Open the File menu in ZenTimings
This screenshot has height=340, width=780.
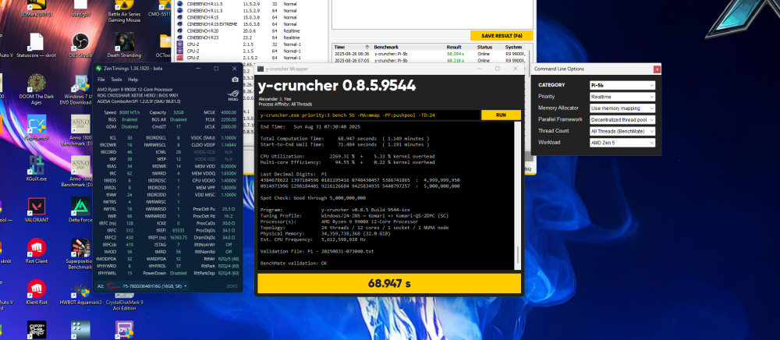101,80
